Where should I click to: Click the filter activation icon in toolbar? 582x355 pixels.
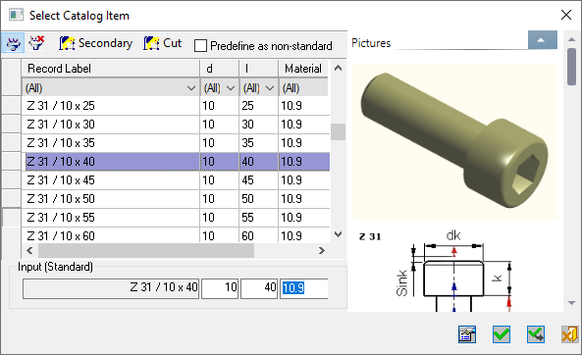click(x=13, y=43)
